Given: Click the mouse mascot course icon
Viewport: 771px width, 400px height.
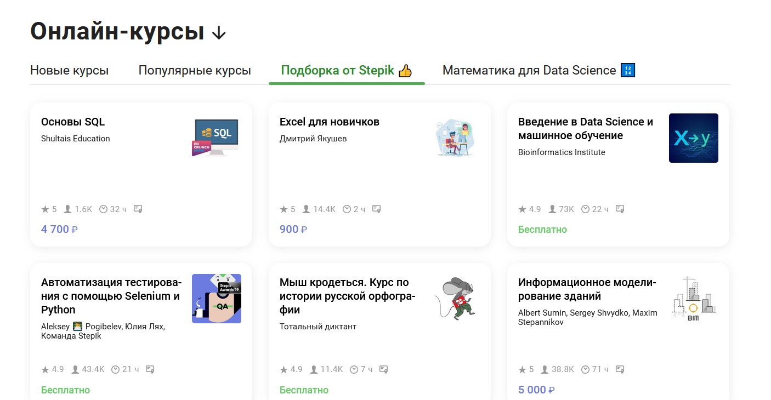Looking at the screenshot, I should pyautogui.click(x=455, y=298).
